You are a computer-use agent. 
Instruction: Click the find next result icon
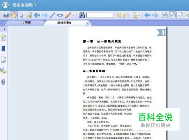coord(125,15)
